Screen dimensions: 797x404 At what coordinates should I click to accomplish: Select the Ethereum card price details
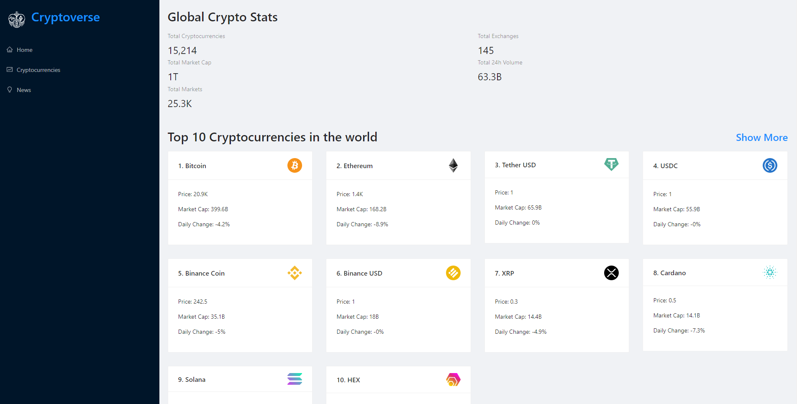350,194
